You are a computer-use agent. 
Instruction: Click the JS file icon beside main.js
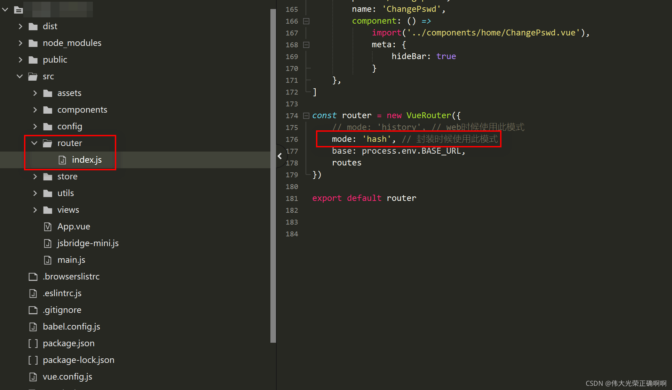48,260
